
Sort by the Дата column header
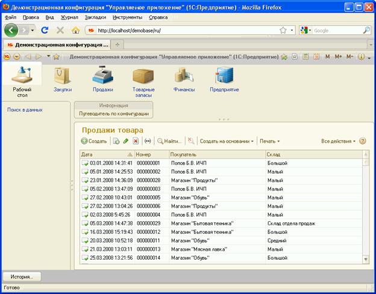pyautogui.click(x=107, y=154)
